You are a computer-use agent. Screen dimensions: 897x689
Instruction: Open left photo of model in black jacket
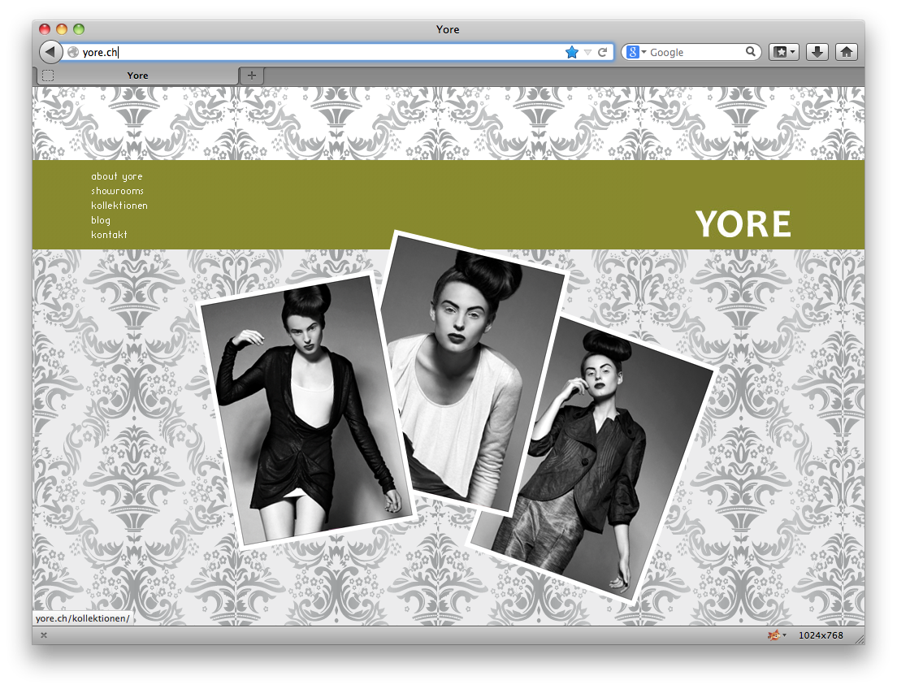(305, 410)
